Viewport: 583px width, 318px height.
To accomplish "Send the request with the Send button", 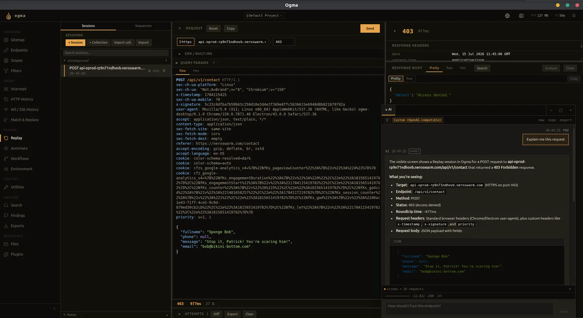I will click(x=370, y=29).
